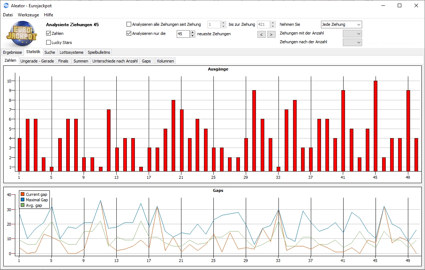Maximize the Aleator window
The height and width of the screenshot is (270, 425).
400,5
